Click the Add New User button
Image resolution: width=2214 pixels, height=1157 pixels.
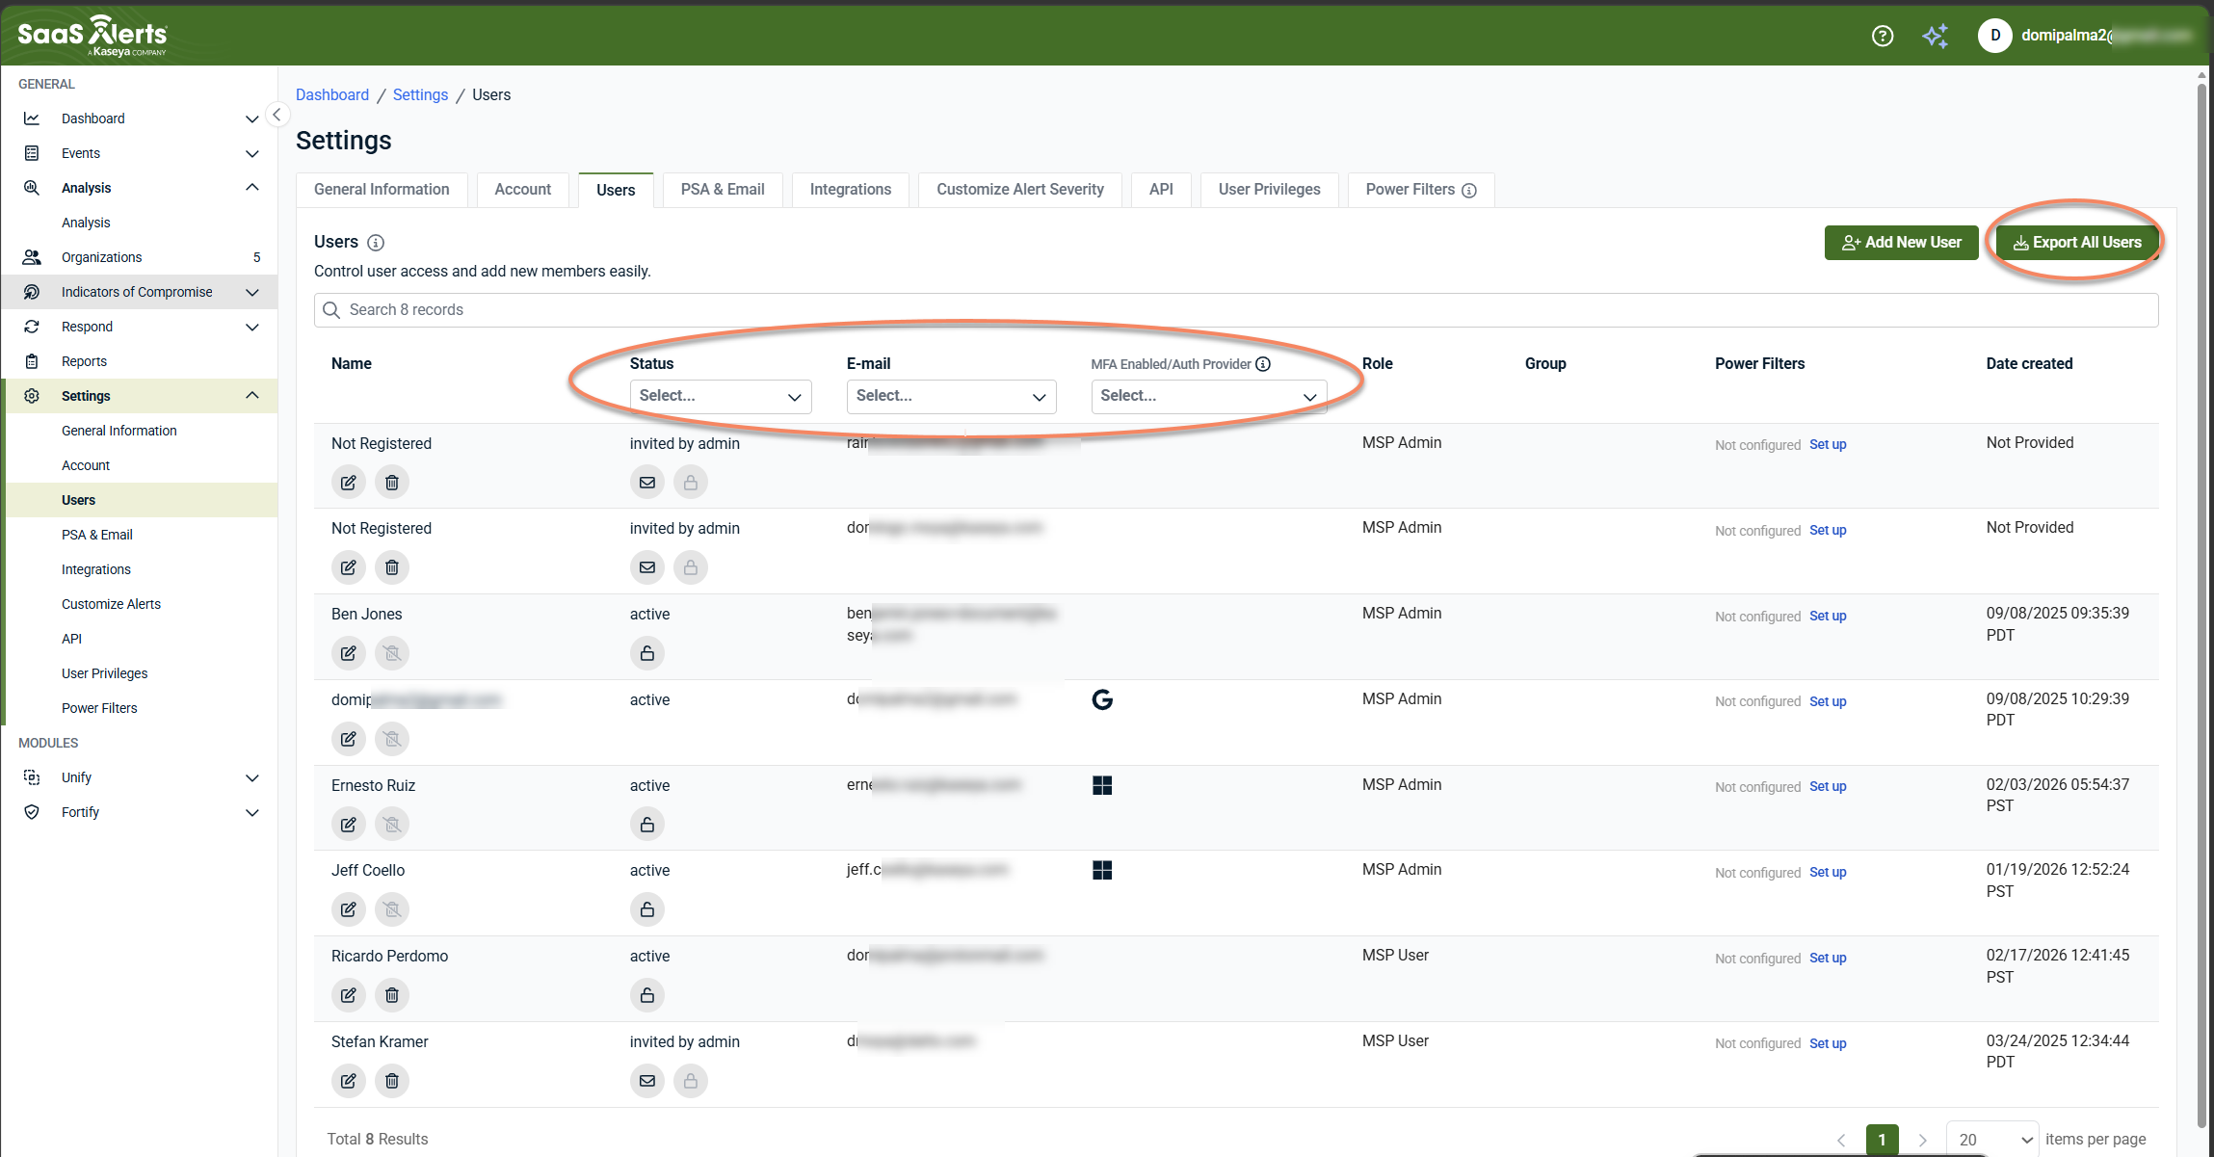click(x=1901, y=243)
